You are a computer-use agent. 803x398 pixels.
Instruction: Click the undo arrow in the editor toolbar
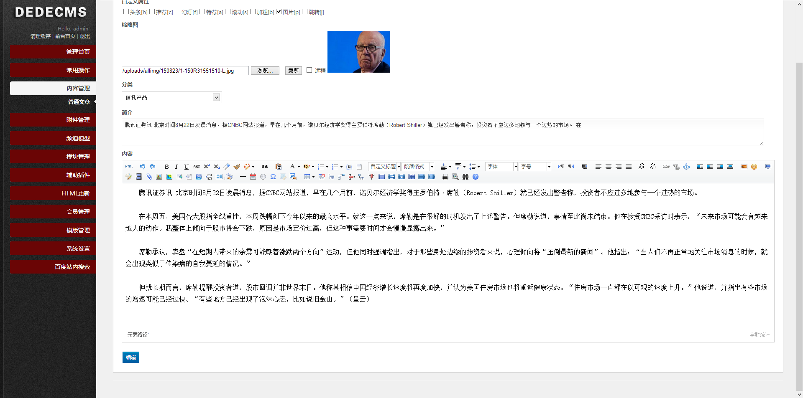click(143, 167)
